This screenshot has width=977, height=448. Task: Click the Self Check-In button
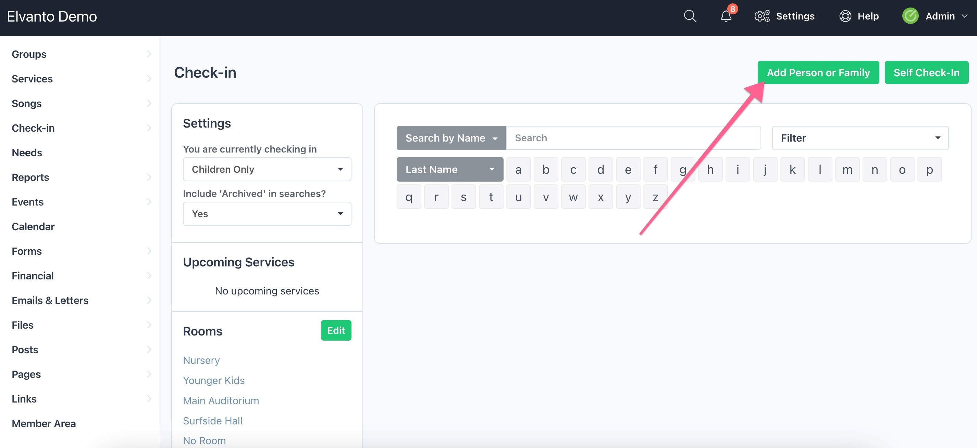point(926,73)
